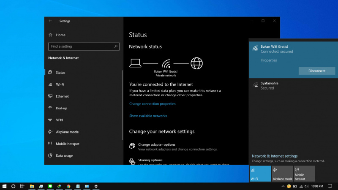Toggle the Wi-Fi quick action tile
The image size is (338, 190).
260,174
